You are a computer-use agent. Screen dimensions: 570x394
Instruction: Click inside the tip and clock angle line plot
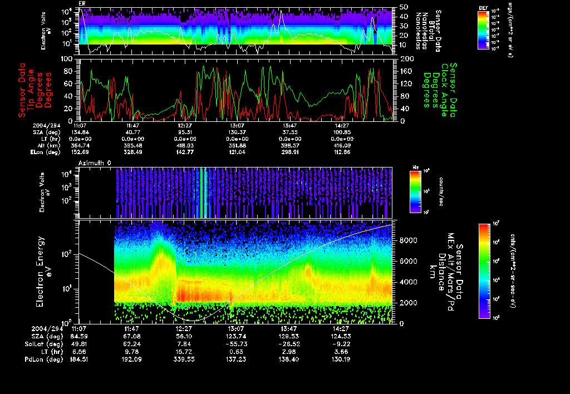click(x=236, y=90)
